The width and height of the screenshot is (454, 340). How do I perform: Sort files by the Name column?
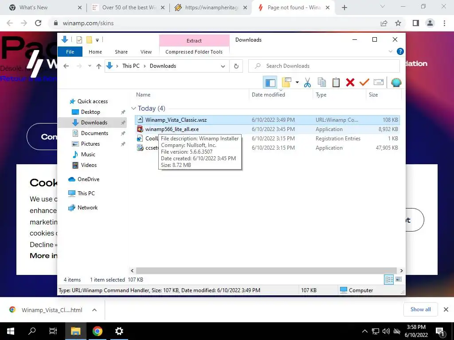pyautogui.click(x=143, y=95)
